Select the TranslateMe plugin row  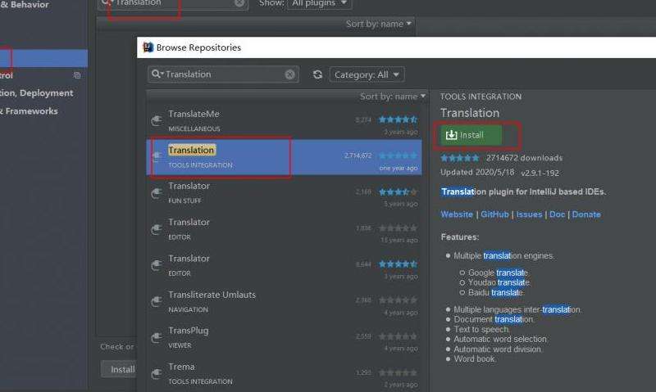click(284, 121)
